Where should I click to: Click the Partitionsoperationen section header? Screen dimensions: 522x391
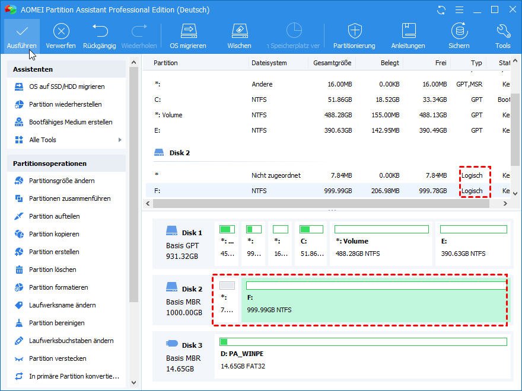(66, 164)
